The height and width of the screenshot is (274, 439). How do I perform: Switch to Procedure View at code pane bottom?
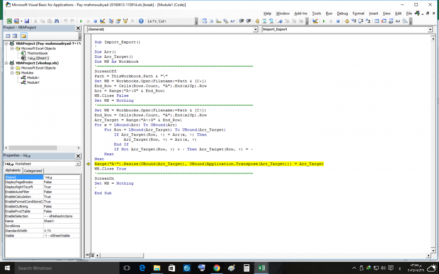pos(87,255)
